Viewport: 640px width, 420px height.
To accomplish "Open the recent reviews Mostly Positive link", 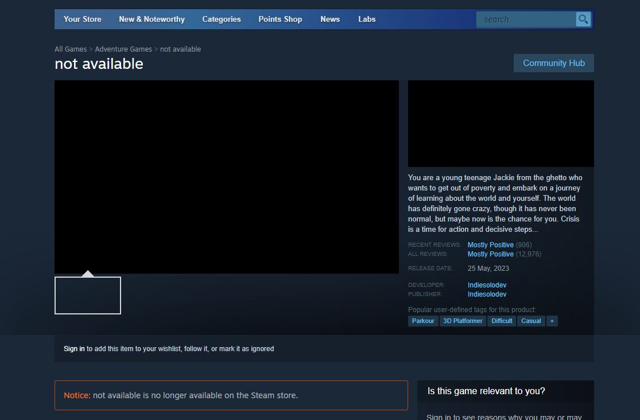I will [491, 245].
